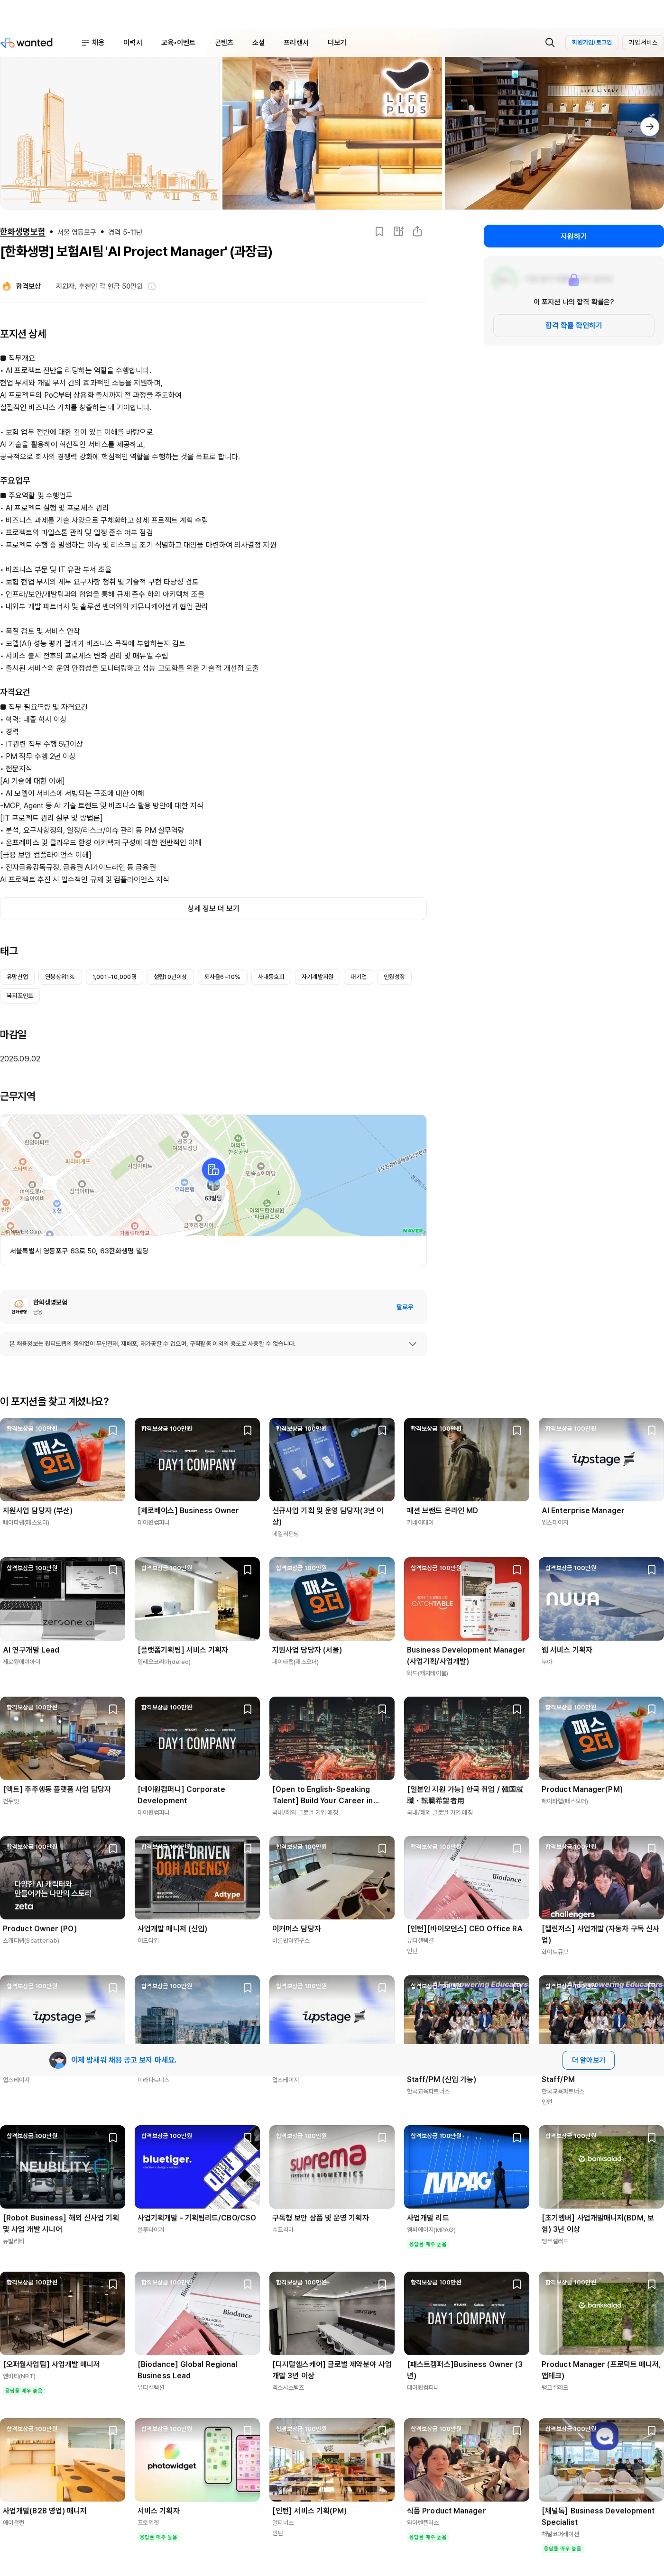This screenshot has width=664, height=2576.
Task: Bookmark the Product Manager(PM) card
Action: point(652,1709)
